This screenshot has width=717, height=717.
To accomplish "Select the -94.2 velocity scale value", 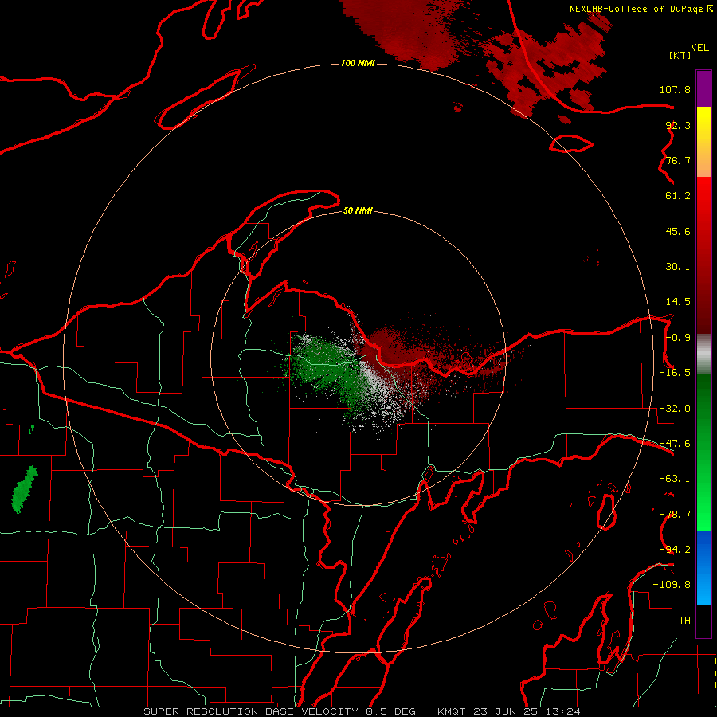I will (675, 550).
